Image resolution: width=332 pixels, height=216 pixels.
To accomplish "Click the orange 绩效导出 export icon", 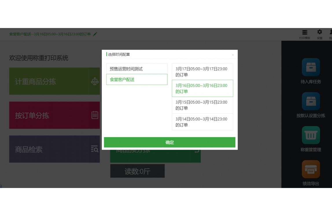I will coord(311,169).
